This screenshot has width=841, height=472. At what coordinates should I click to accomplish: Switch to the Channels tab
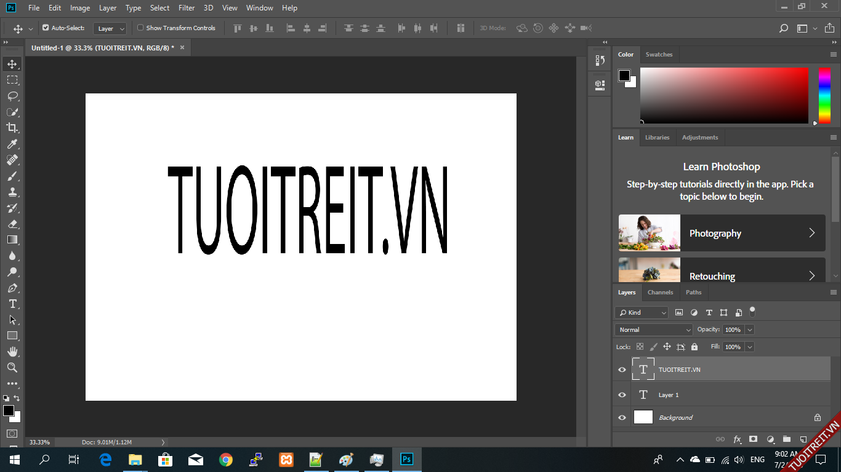click(660, 293)
